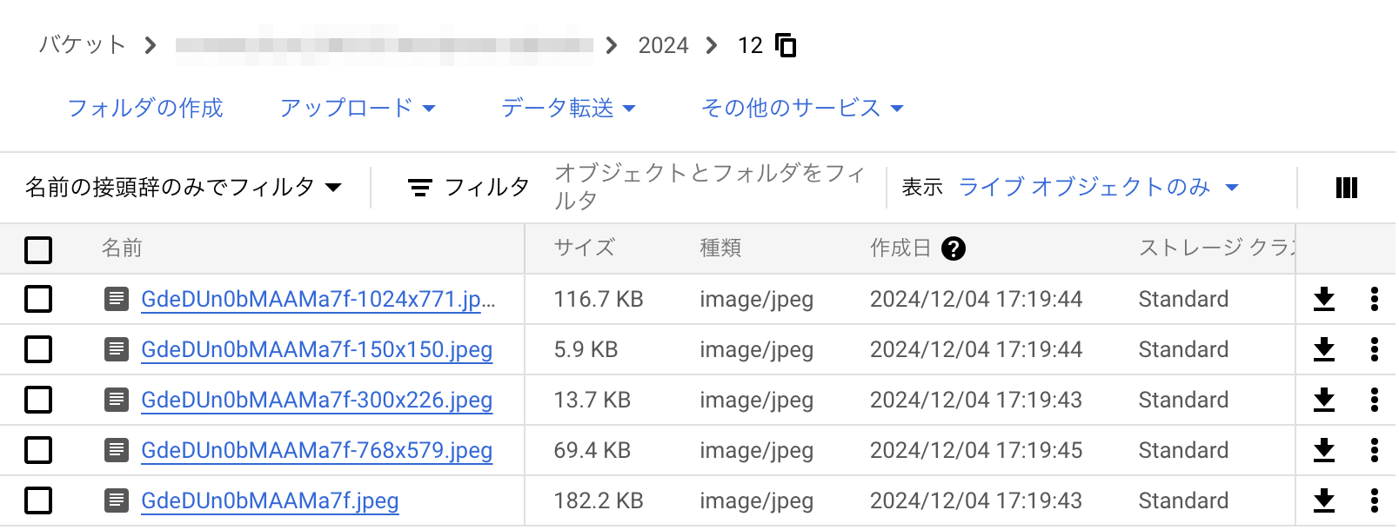
Task: Click the 182.2 KB size cell
Action: pos(599,500)
